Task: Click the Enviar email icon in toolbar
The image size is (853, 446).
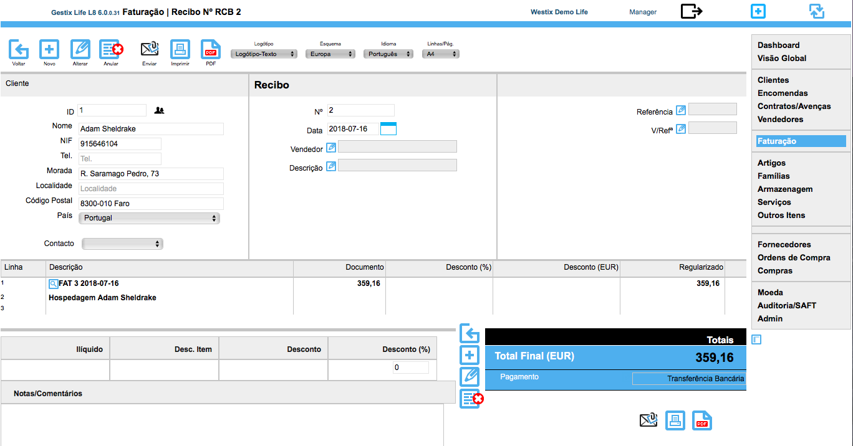Action: [x=150, y=49]
